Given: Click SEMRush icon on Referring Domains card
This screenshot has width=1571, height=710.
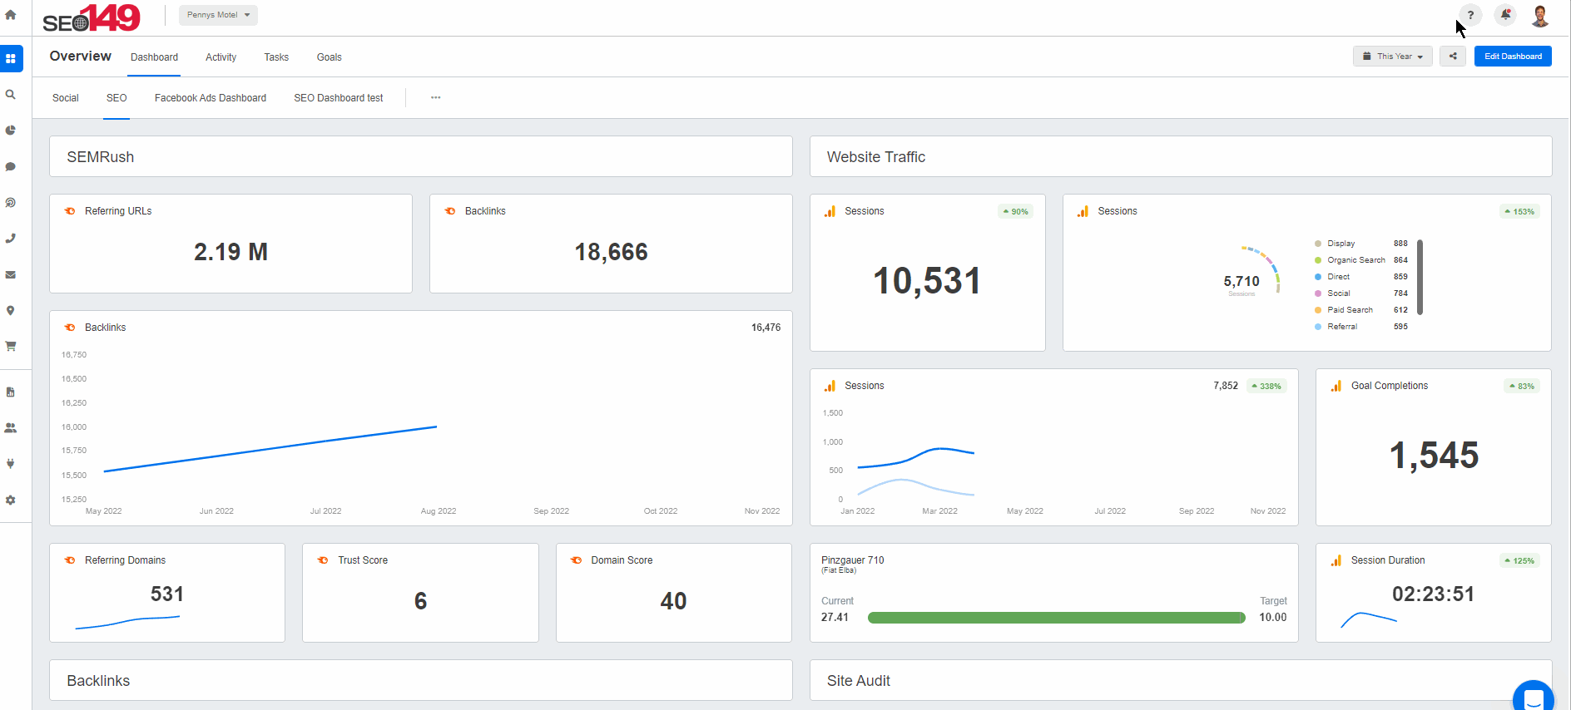Looking at the screenshot, I should [x=70, y=560].
